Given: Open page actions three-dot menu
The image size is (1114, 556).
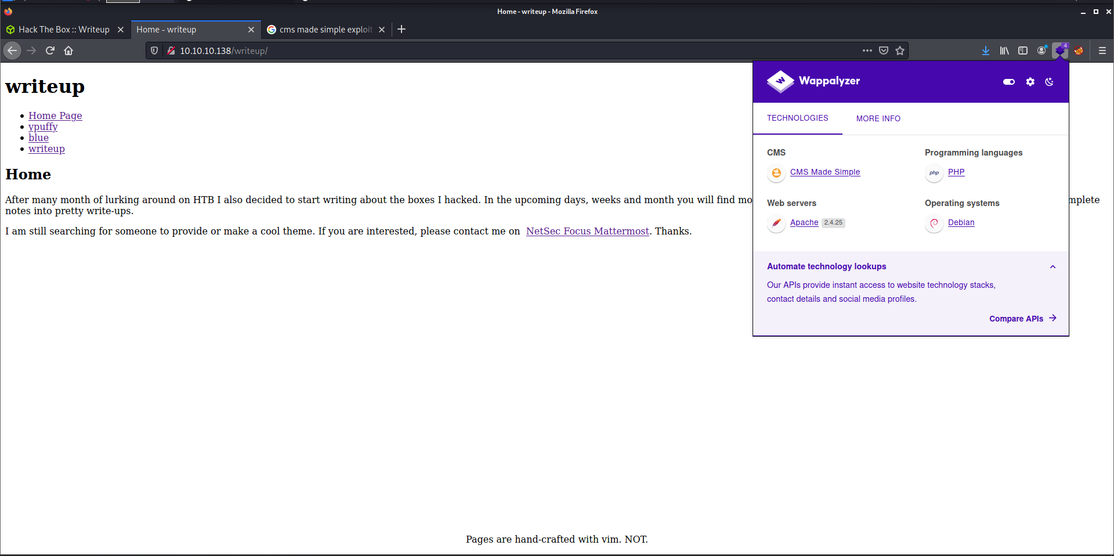Looking at the screenshot, I should (x=867, y=50).
